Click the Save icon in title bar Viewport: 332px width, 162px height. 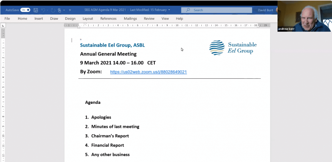(x=36, y=10)
